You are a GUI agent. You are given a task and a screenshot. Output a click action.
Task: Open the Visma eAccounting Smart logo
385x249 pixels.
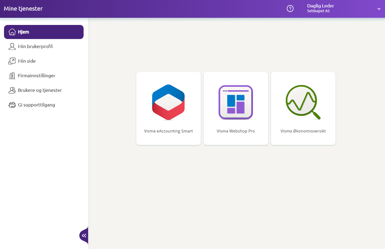[x=168, y=102]
